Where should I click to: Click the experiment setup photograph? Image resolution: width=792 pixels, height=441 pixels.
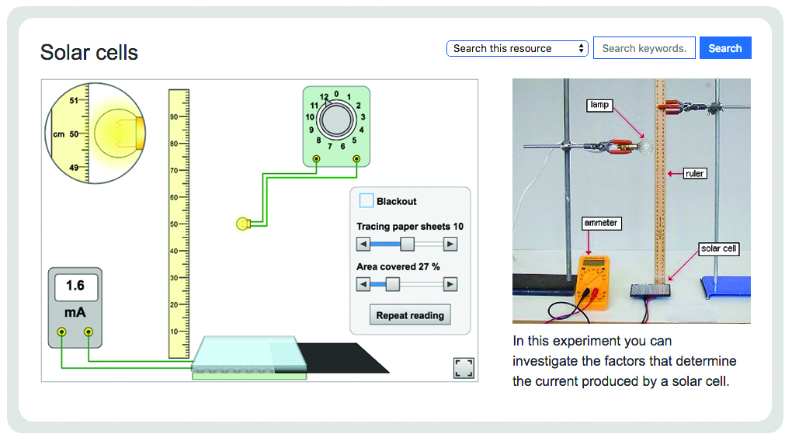point(631,200)
